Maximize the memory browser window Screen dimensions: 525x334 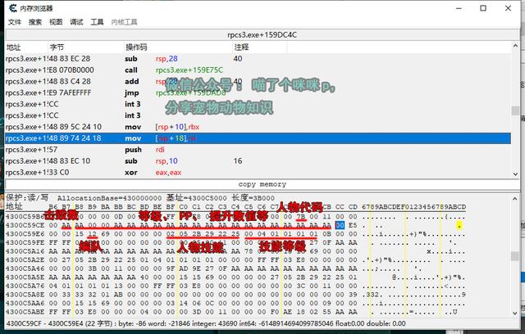(x=483, y=8)
